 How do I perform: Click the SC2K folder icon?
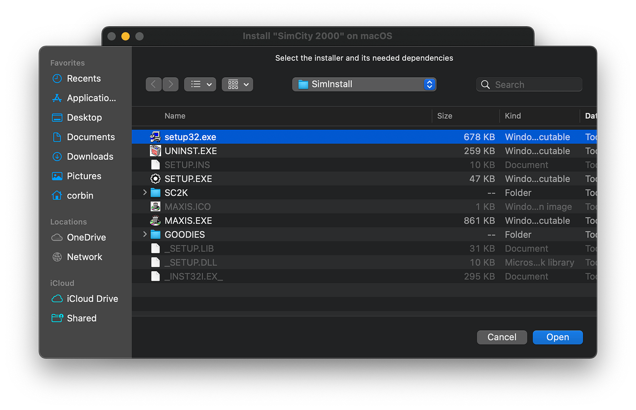pos(156,193)
